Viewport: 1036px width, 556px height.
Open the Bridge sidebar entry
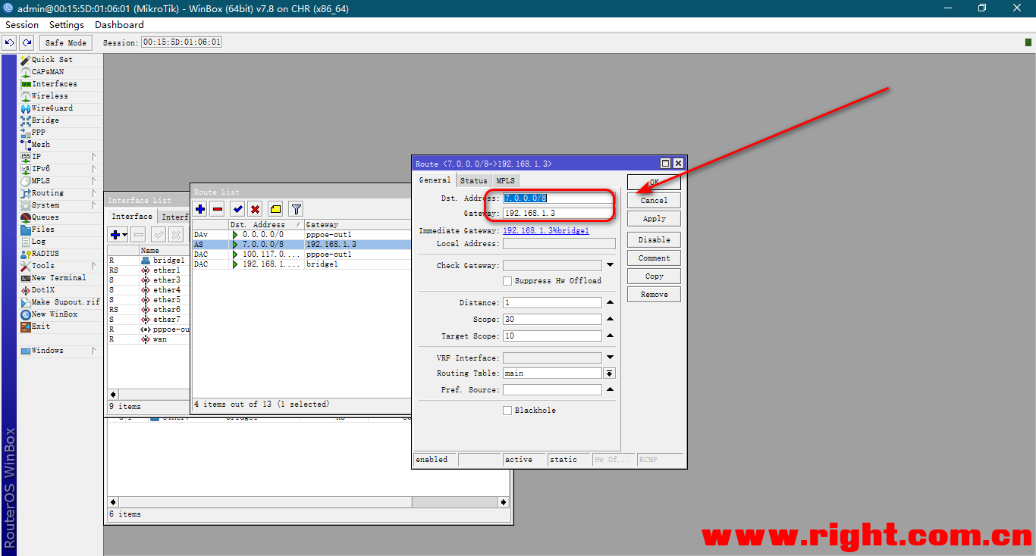click(46, 120)
